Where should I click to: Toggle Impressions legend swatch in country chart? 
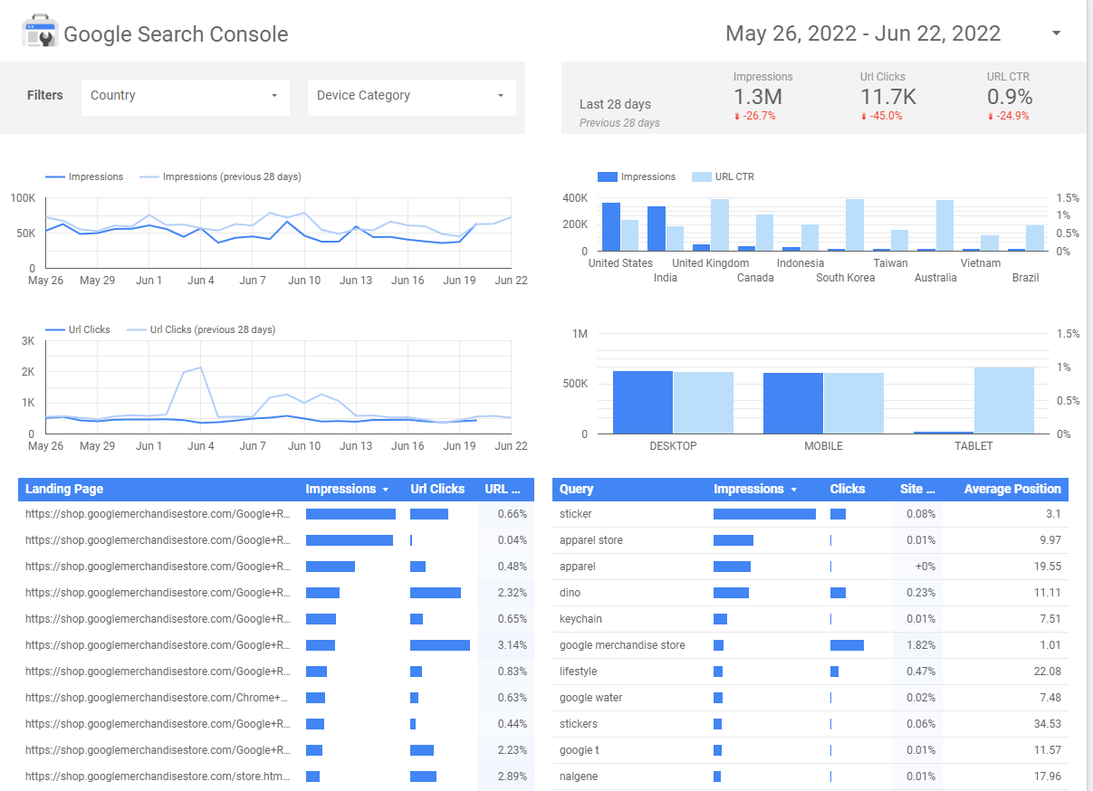(608, 176)
